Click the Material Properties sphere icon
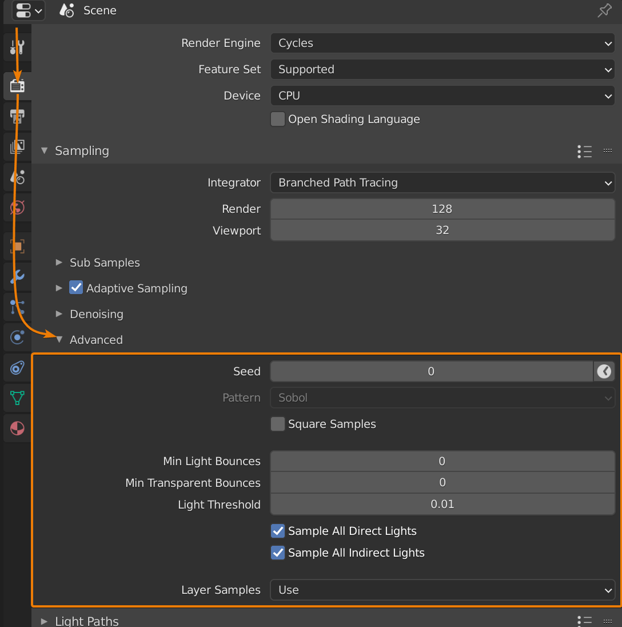The image size is (622, 627). (17, 428)
